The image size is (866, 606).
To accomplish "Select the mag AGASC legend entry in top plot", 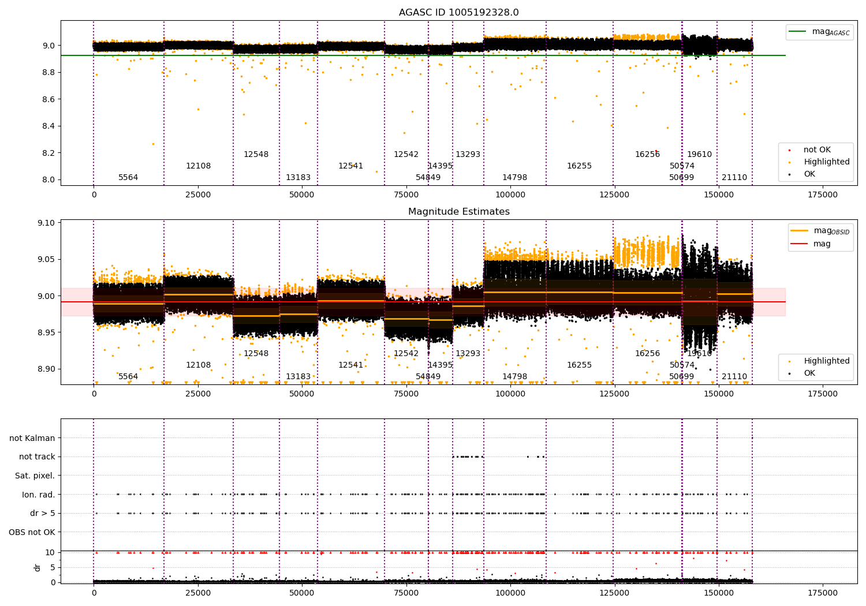I will tap(820, 32).
